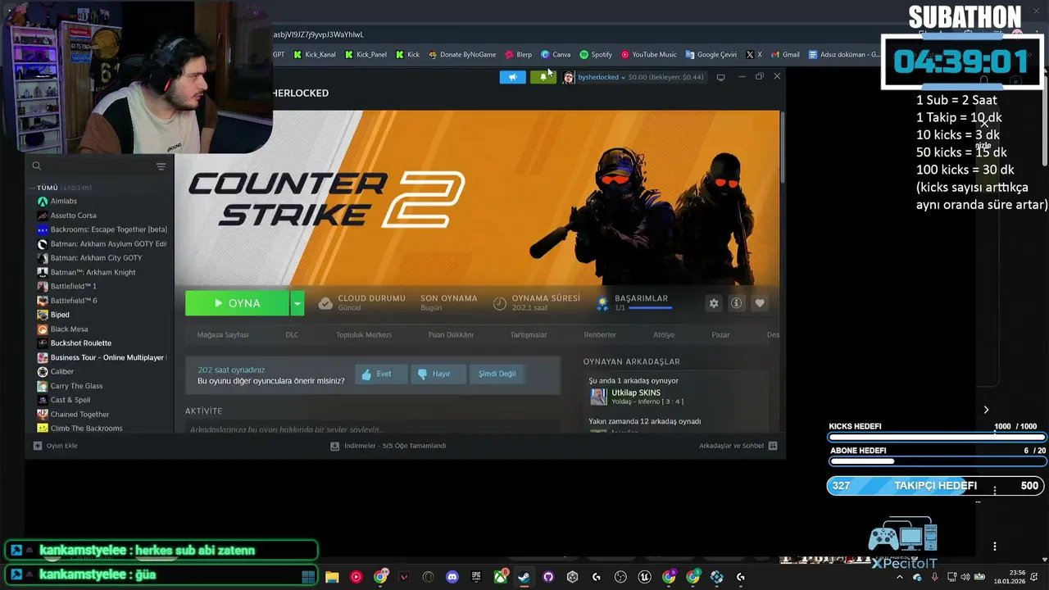Open the CS2 manage gear icon
Viewport: 1049px width, 590px height.
click(714, 303)
